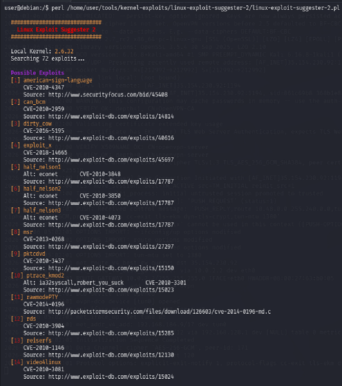Open the exploit-db.com/exploits/27297 link
Image resolution: width=342 pixels, height=386 pixels.
(x=111, y=246)
